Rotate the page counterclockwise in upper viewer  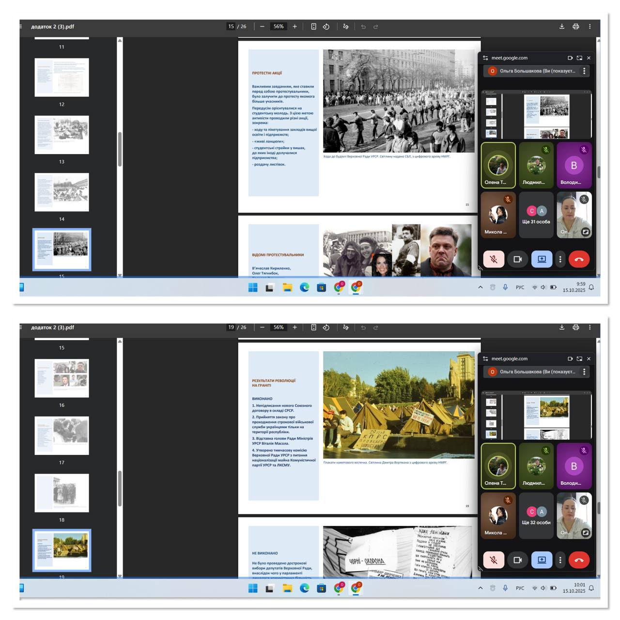pos(326,27)
